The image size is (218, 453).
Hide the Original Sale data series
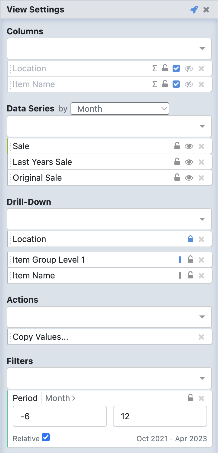coord(189,178)
